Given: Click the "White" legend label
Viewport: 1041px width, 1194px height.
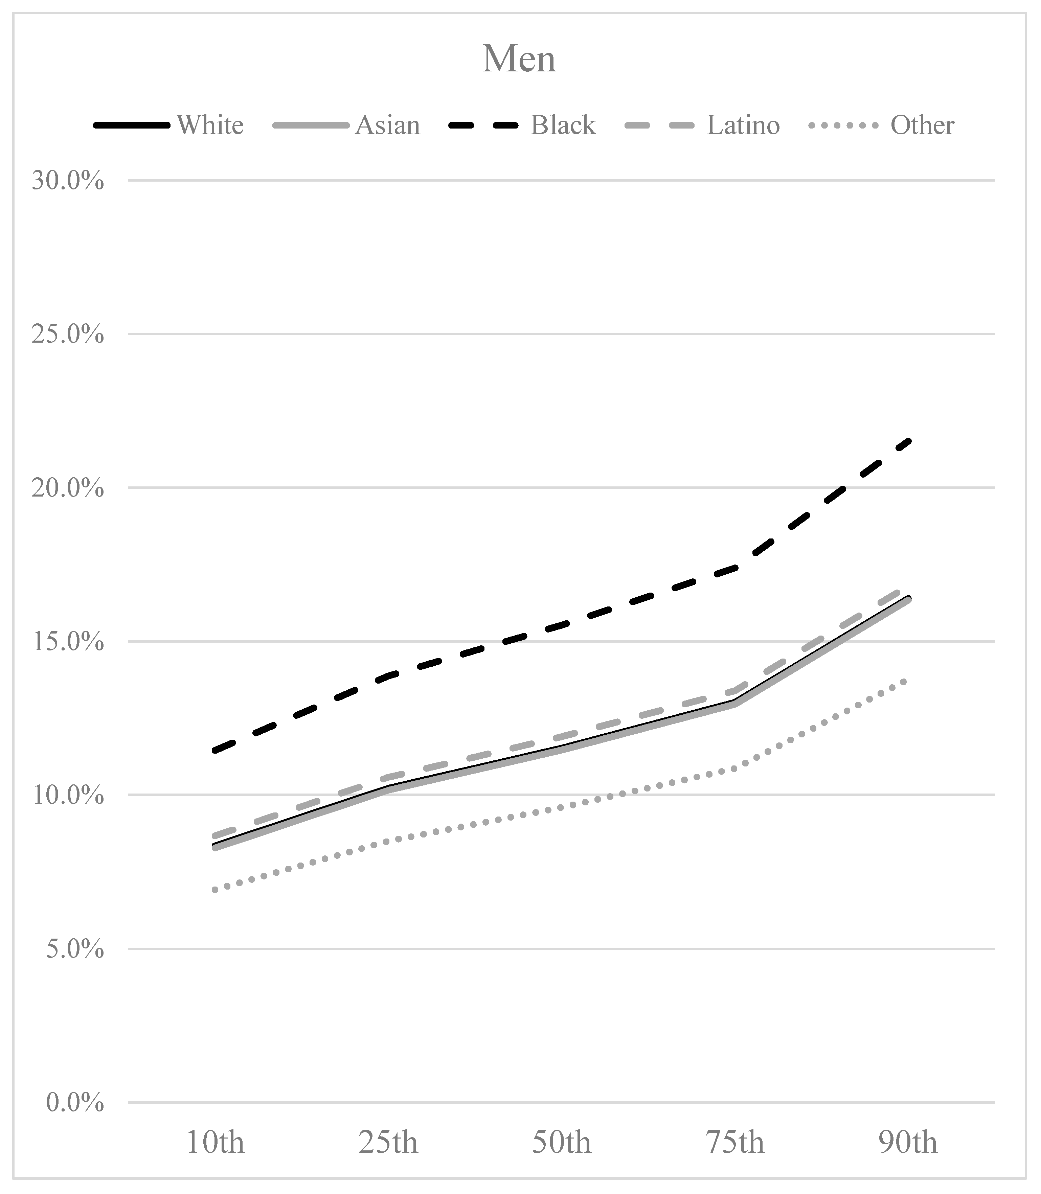Looking at the screenshot, I should 210,125.
